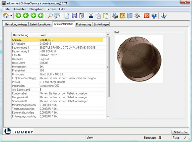This screenshot has width=192, height=142.
Task: Go to first record with green arrow
Action: tap(18, 16)
